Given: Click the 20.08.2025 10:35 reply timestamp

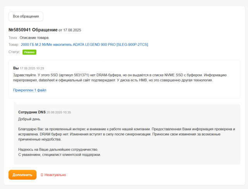Looking at the screenshot, I should (59, 112).
